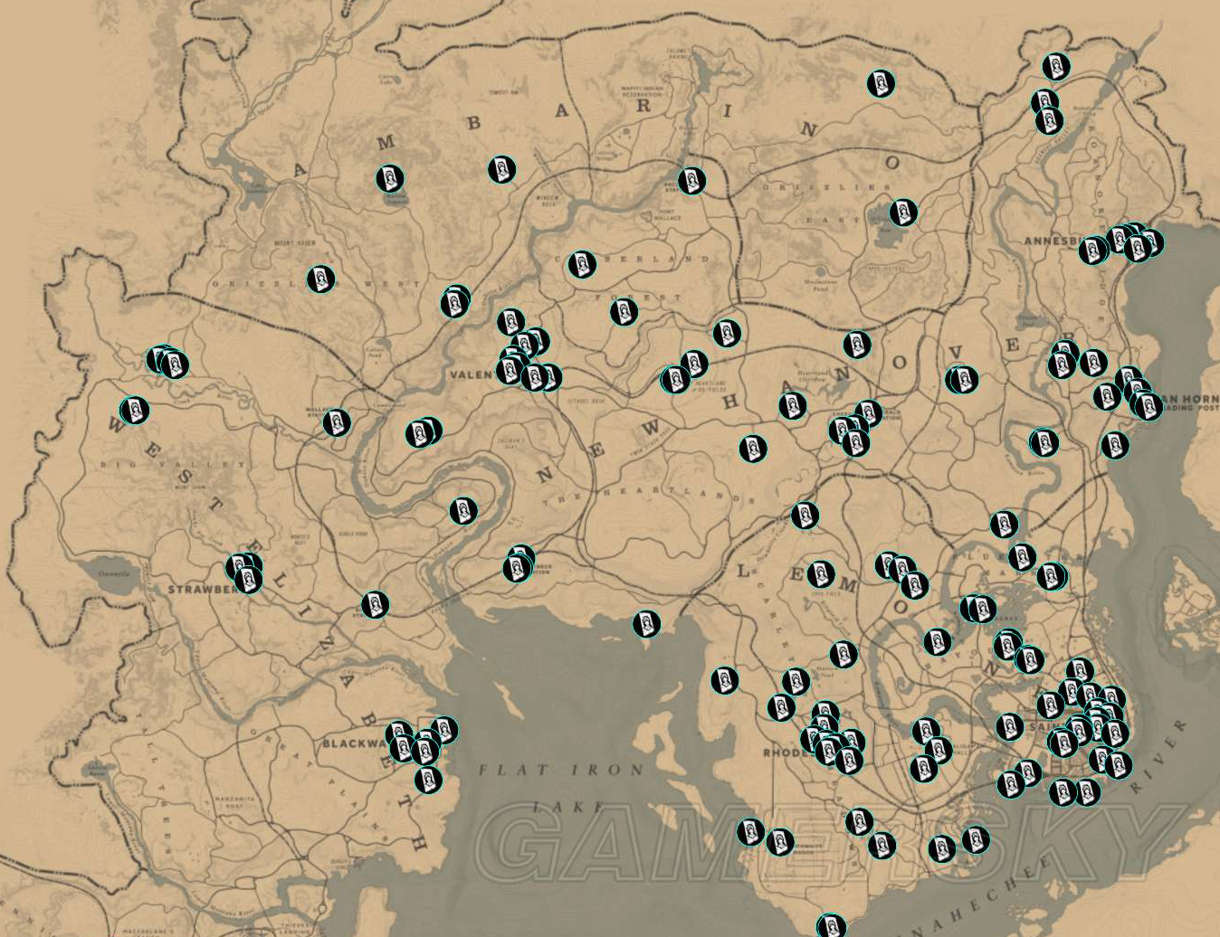Viewport: 1220px width, 937px height.
Task: Select the card marker inside the Dakota River loop
Action: point(463,511)
